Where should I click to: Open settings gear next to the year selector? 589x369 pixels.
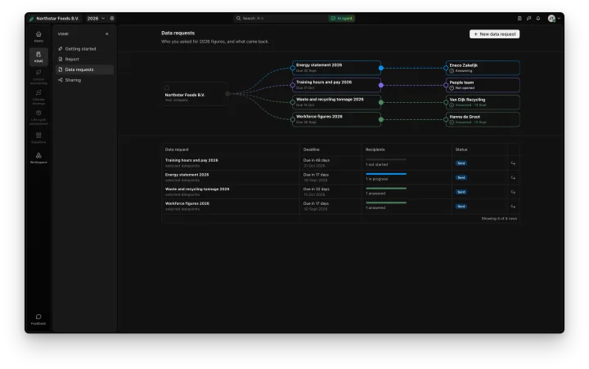(112, 18)
